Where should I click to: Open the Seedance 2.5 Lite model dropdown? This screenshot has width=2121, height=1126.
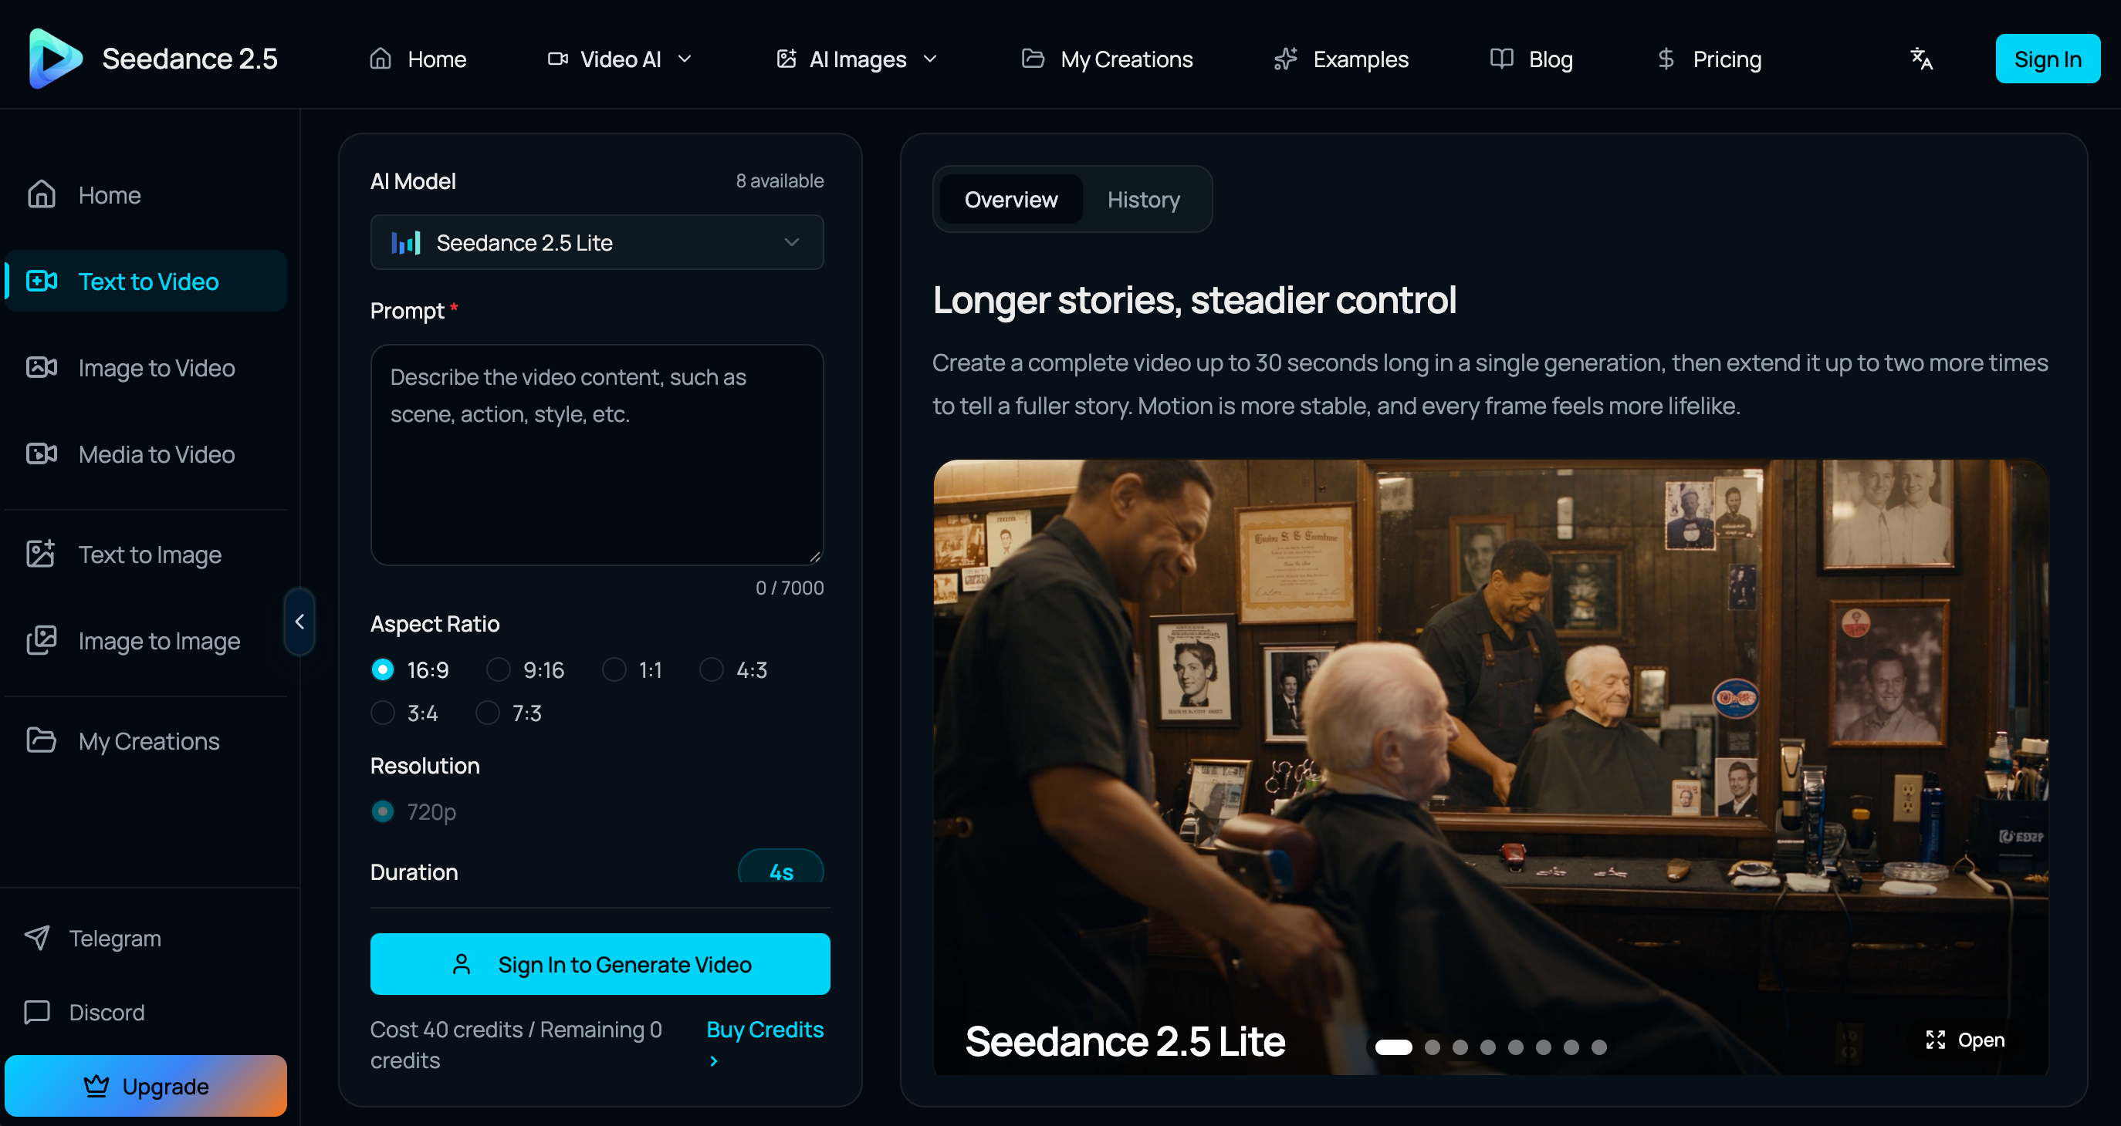(x=597, y=242)
